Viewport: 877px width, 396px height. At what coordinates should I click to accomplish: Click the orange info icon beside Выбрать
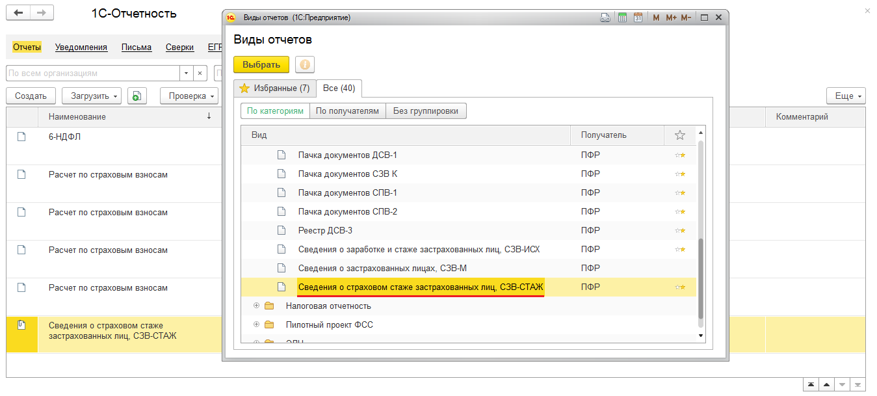305,64
